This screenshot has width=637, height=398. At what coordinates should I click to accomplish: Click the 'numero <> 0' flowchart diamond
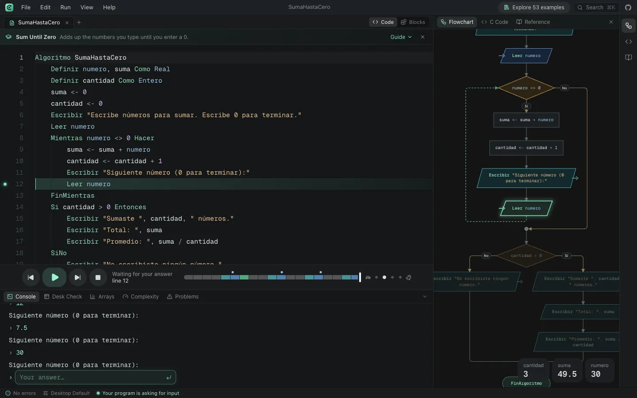pos(526,88)
